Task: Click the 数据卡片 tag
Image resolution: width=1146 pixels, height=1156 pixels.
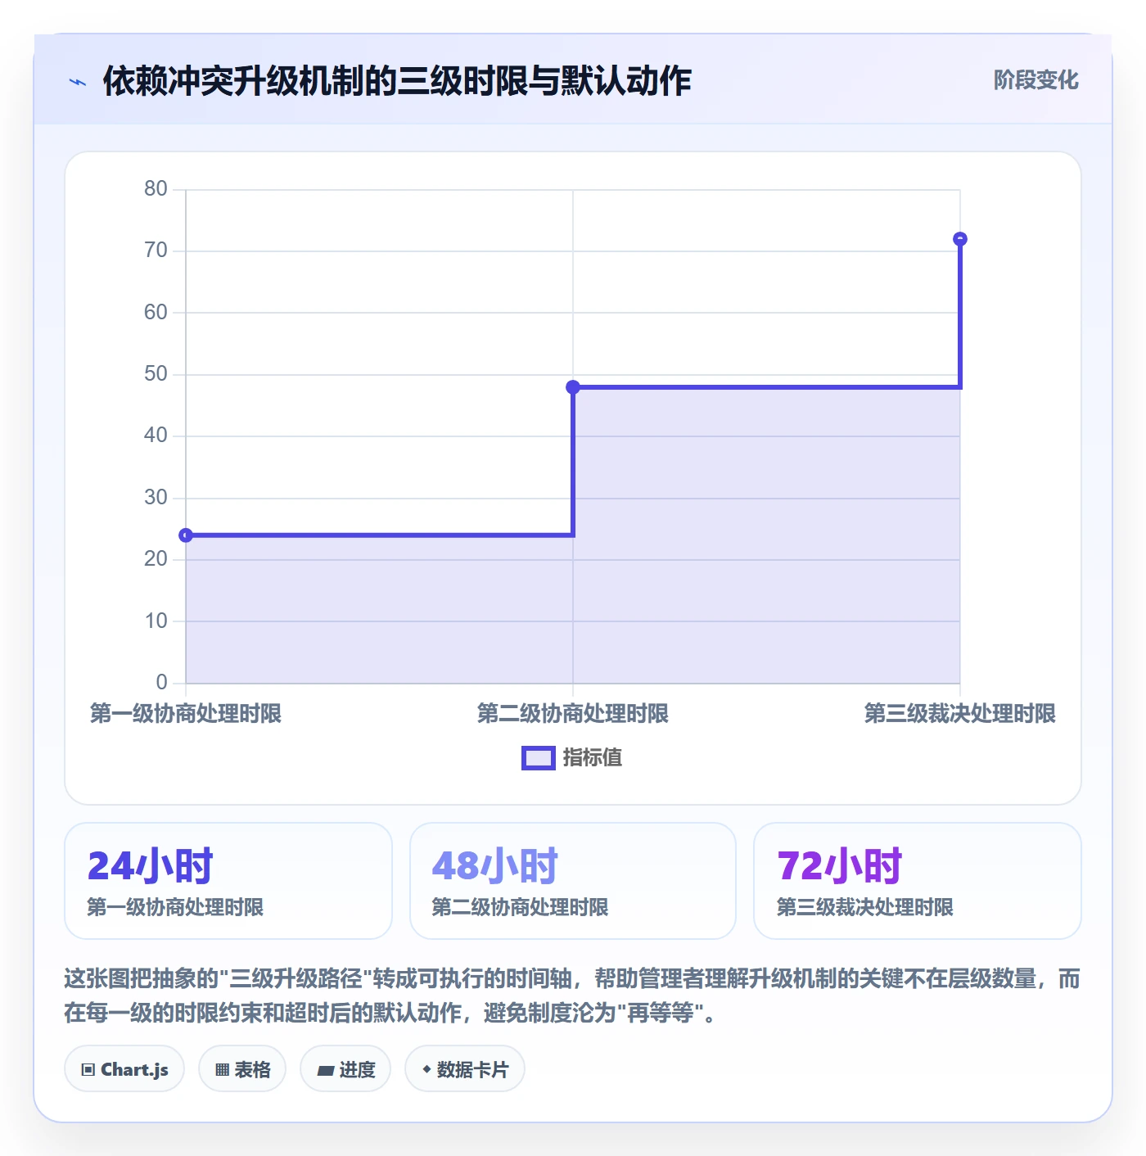Action: pyautogui.click(x=465, y=1069)
